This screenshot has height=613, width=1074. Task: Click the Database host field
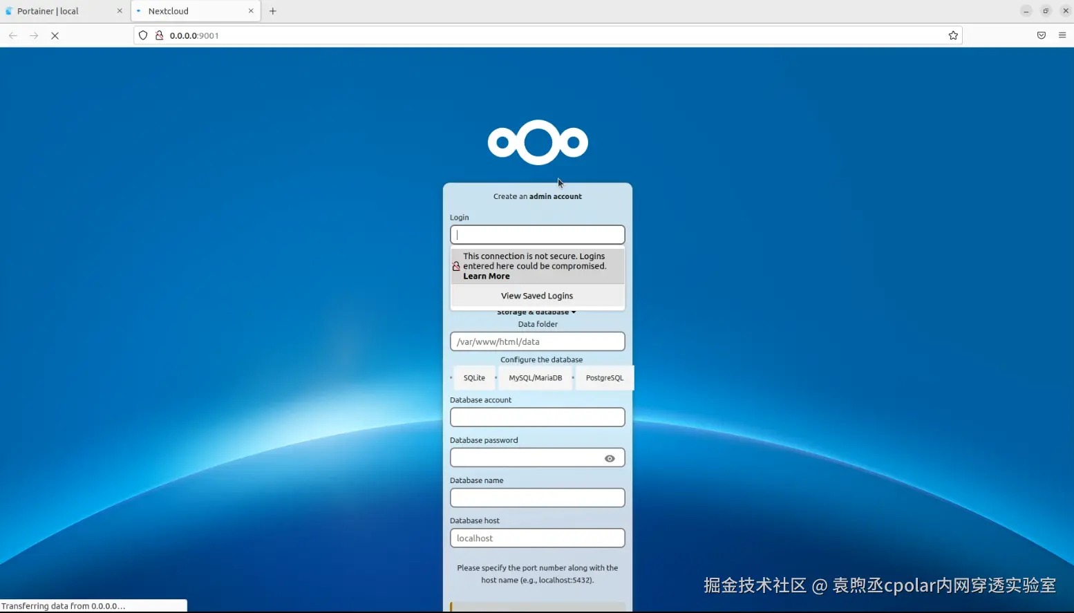pyautogui.click(x=538, y=538)
